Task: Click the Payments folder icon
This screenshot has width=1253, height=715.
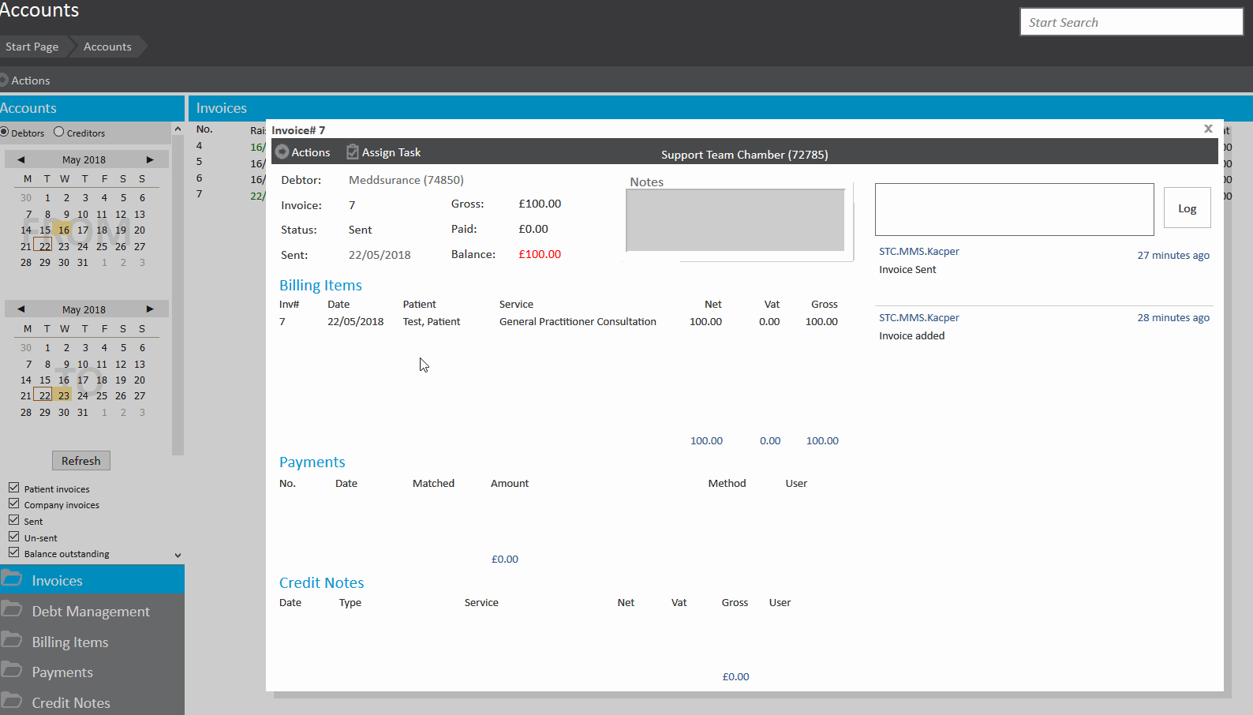Action: click(12, 671)
